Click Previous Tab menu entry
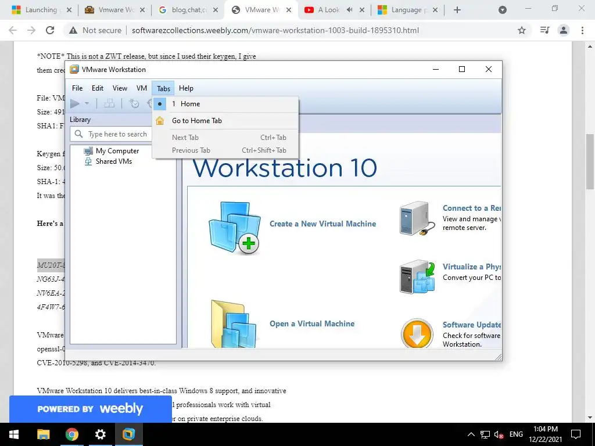595x446 pixels. pos(225,150)
